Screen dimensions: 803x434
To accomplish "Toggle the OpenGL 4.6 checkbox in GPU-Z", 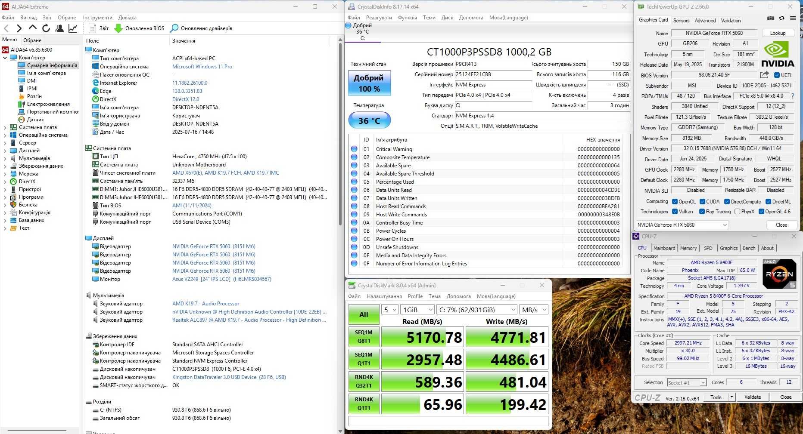I will coord(761,211).
